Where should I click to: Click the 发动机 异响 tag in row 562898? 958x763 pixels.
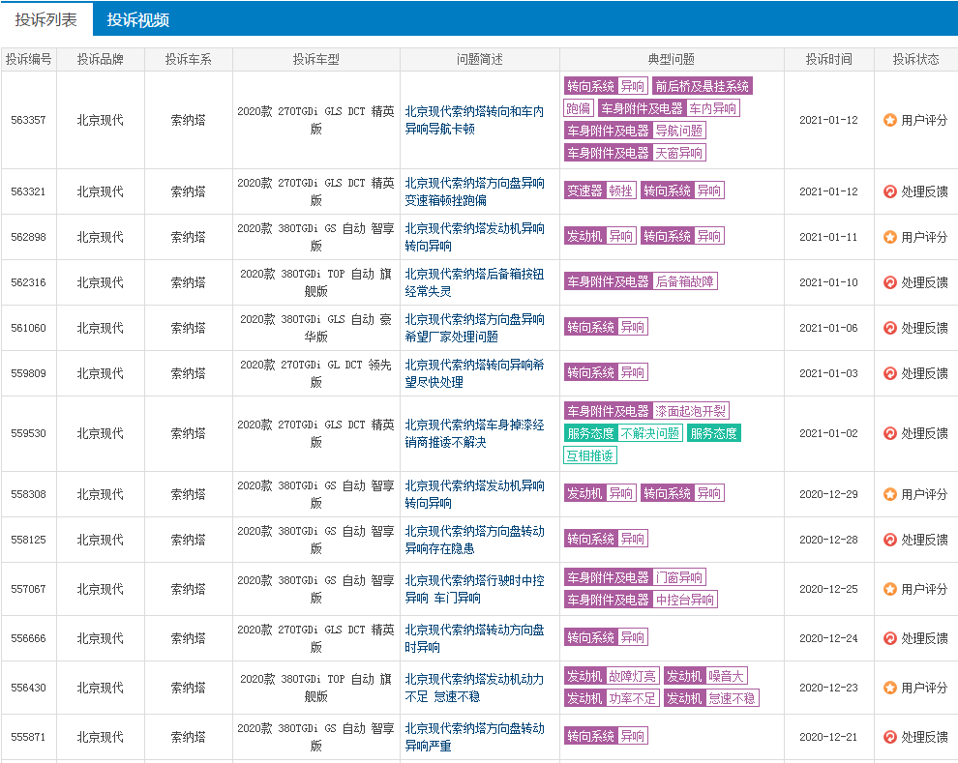[x=600, y=236]
